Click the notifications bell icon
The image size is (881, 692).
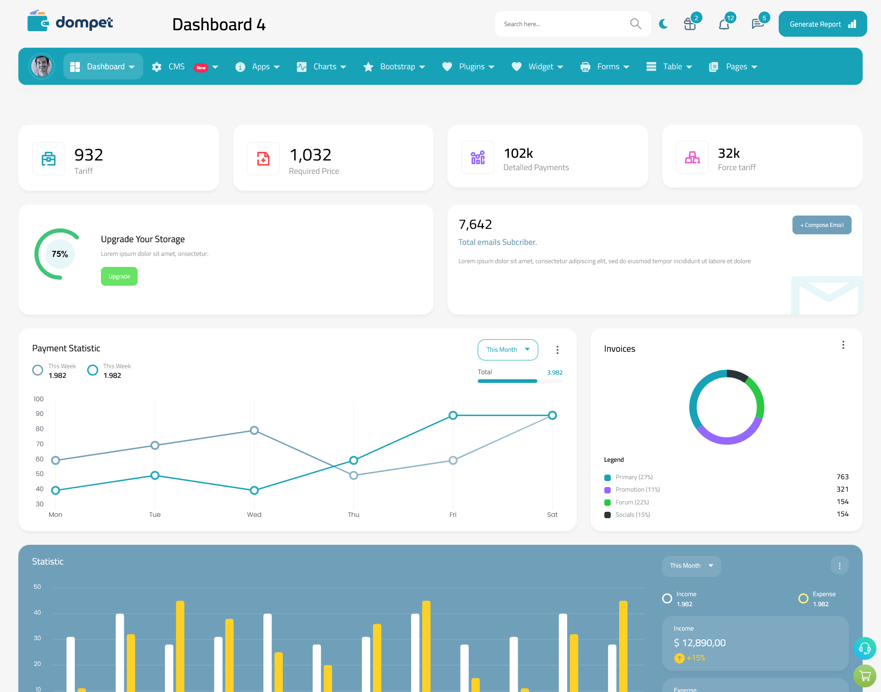[x=724, y=23]
